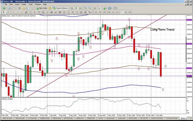The height and width of the screenshot is (121, 193).
Task: Switch to the LLOY#,Daily chart tab
Action: (x=32, y=118)
